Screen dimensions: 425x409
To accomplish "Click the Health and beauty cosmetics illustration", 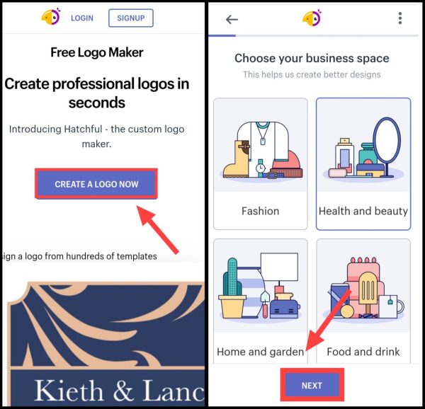I will [x=363, y=148].
